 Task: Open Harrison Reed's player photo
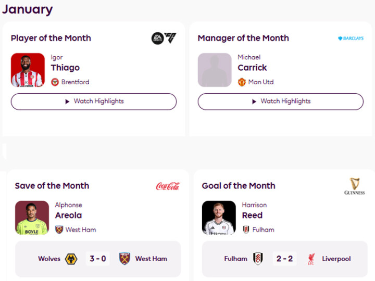tap(219, 218)
